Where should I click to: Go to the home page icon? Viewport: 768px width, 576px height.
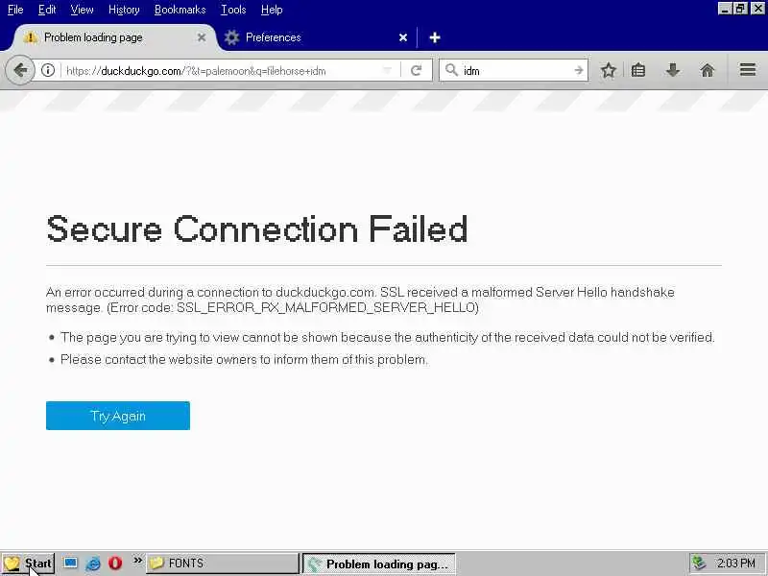point(708,70)
